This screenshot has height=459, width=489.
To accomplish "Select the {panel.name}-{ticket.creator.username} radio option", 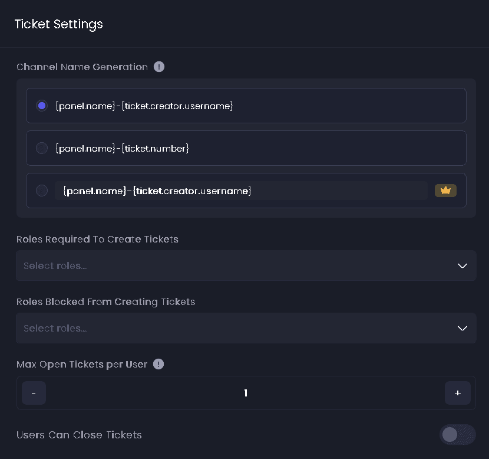I will click(42, 106).
